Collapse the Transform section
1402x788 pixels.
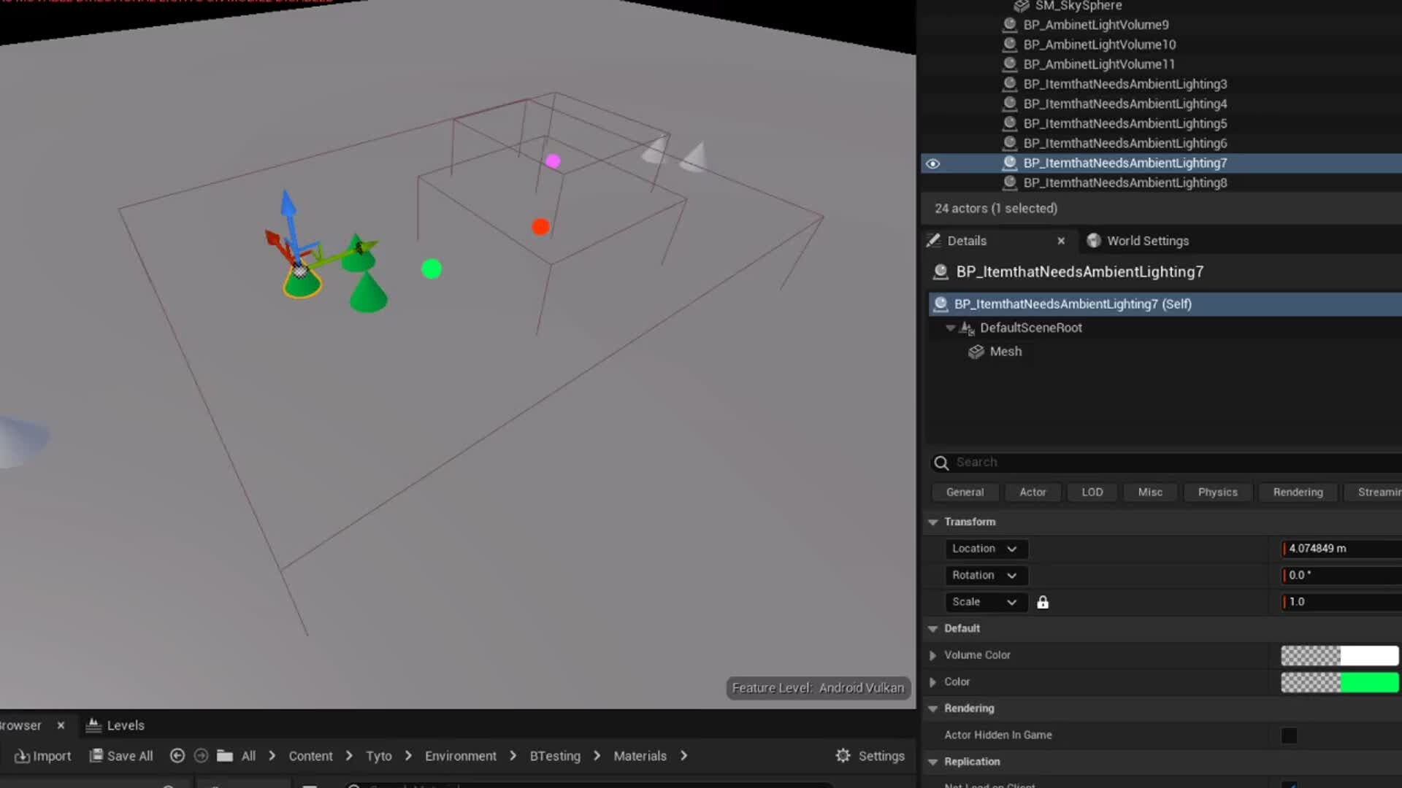pos(932,522)
